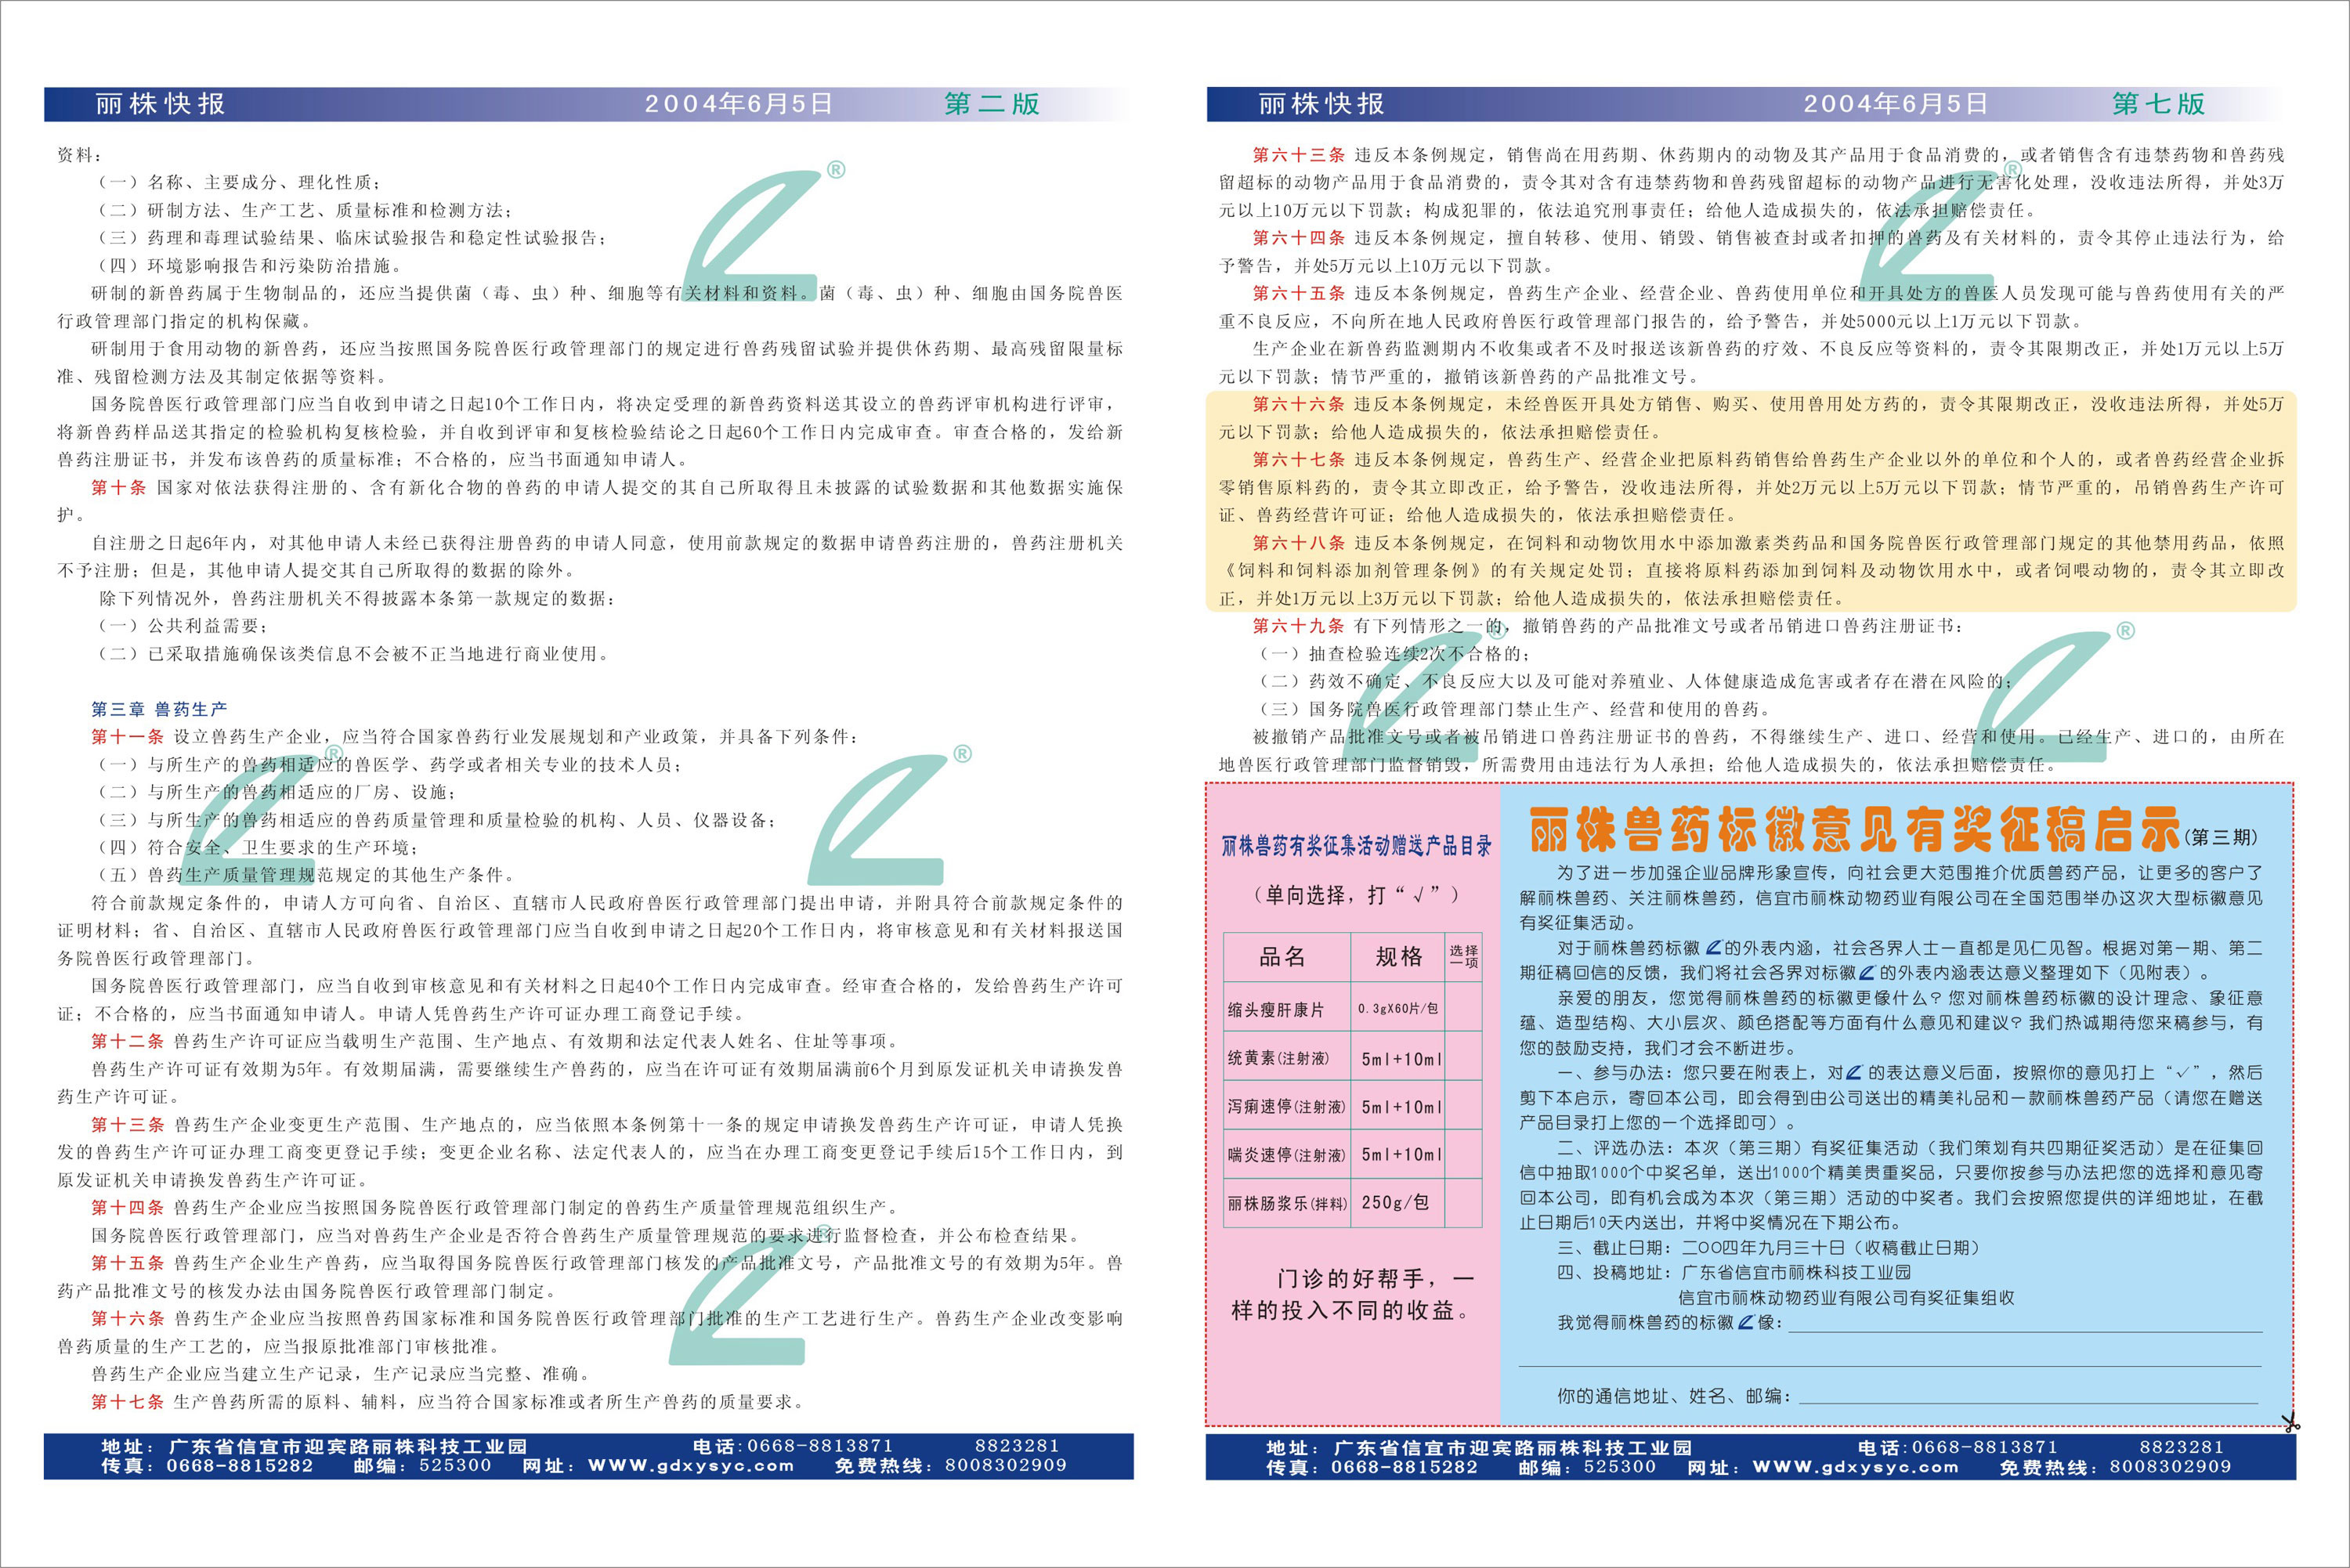This screenshot has height=1568, width=2350.
Task: Click the 选择一项 column header
Action: pos(1464,957)
